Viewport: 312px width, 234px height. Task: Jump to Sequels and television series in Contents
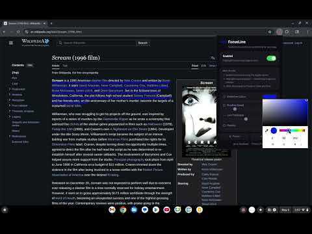[25, 123]
